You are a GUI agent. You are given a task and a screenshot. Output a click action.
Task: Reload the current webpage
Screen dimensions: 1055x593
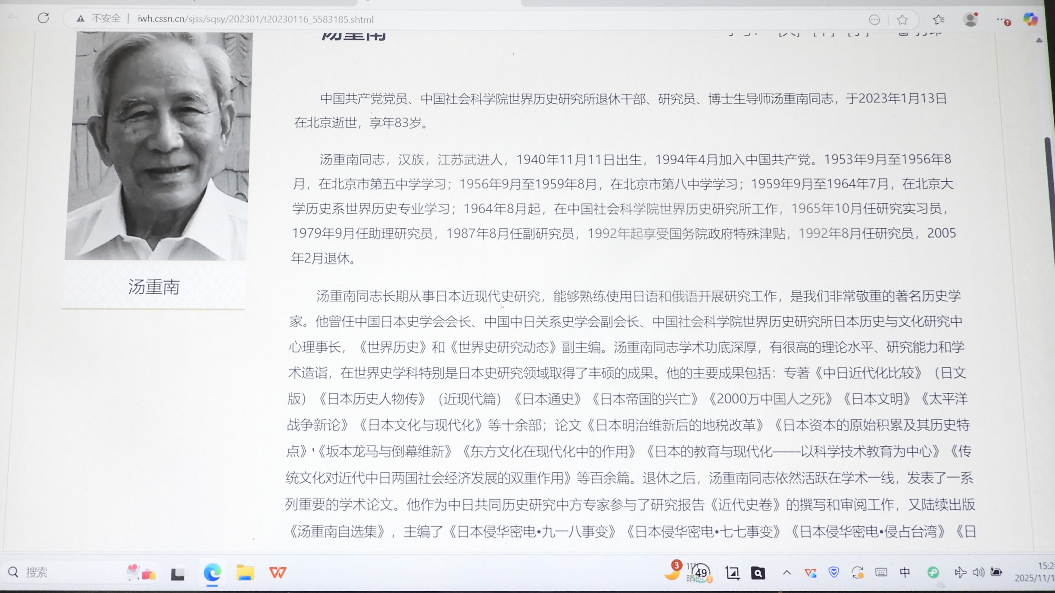(43, 19)
